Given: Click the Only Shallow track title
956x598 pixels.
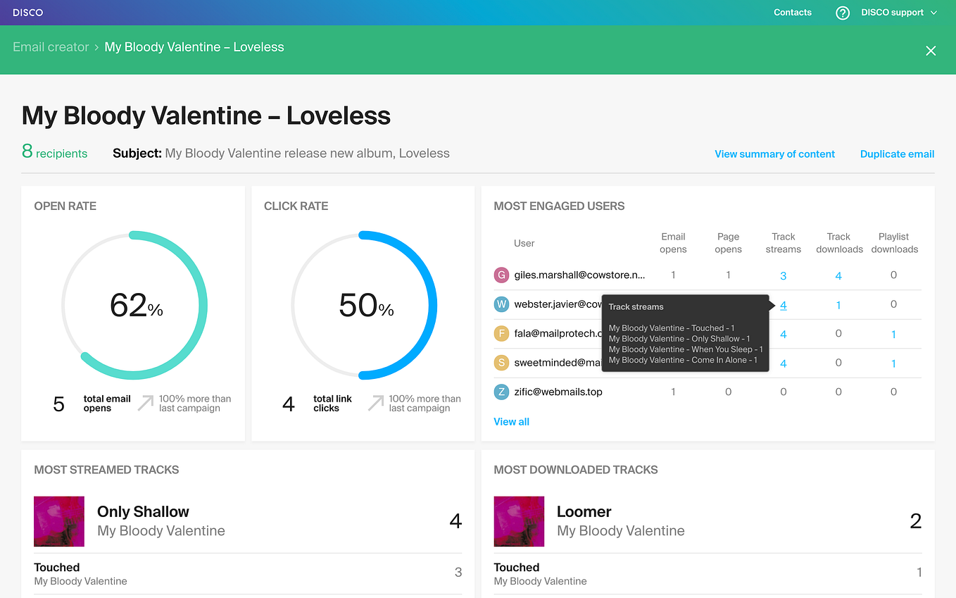Looking at the screenshot, I should pyautogui.click(x=143, y=511).
